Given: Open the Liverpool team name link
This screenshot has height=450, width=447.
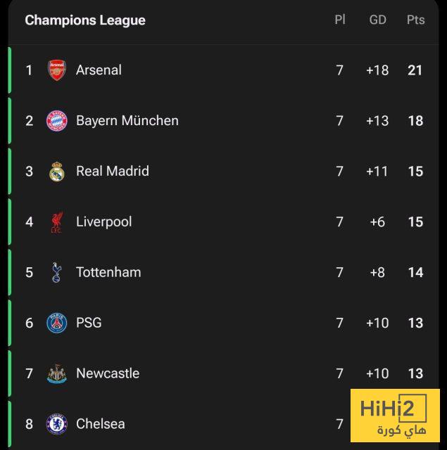Looking at the screenshot, I should coord(103,221).
